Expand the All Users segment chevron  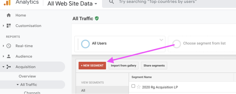click(x=161, y=40)
